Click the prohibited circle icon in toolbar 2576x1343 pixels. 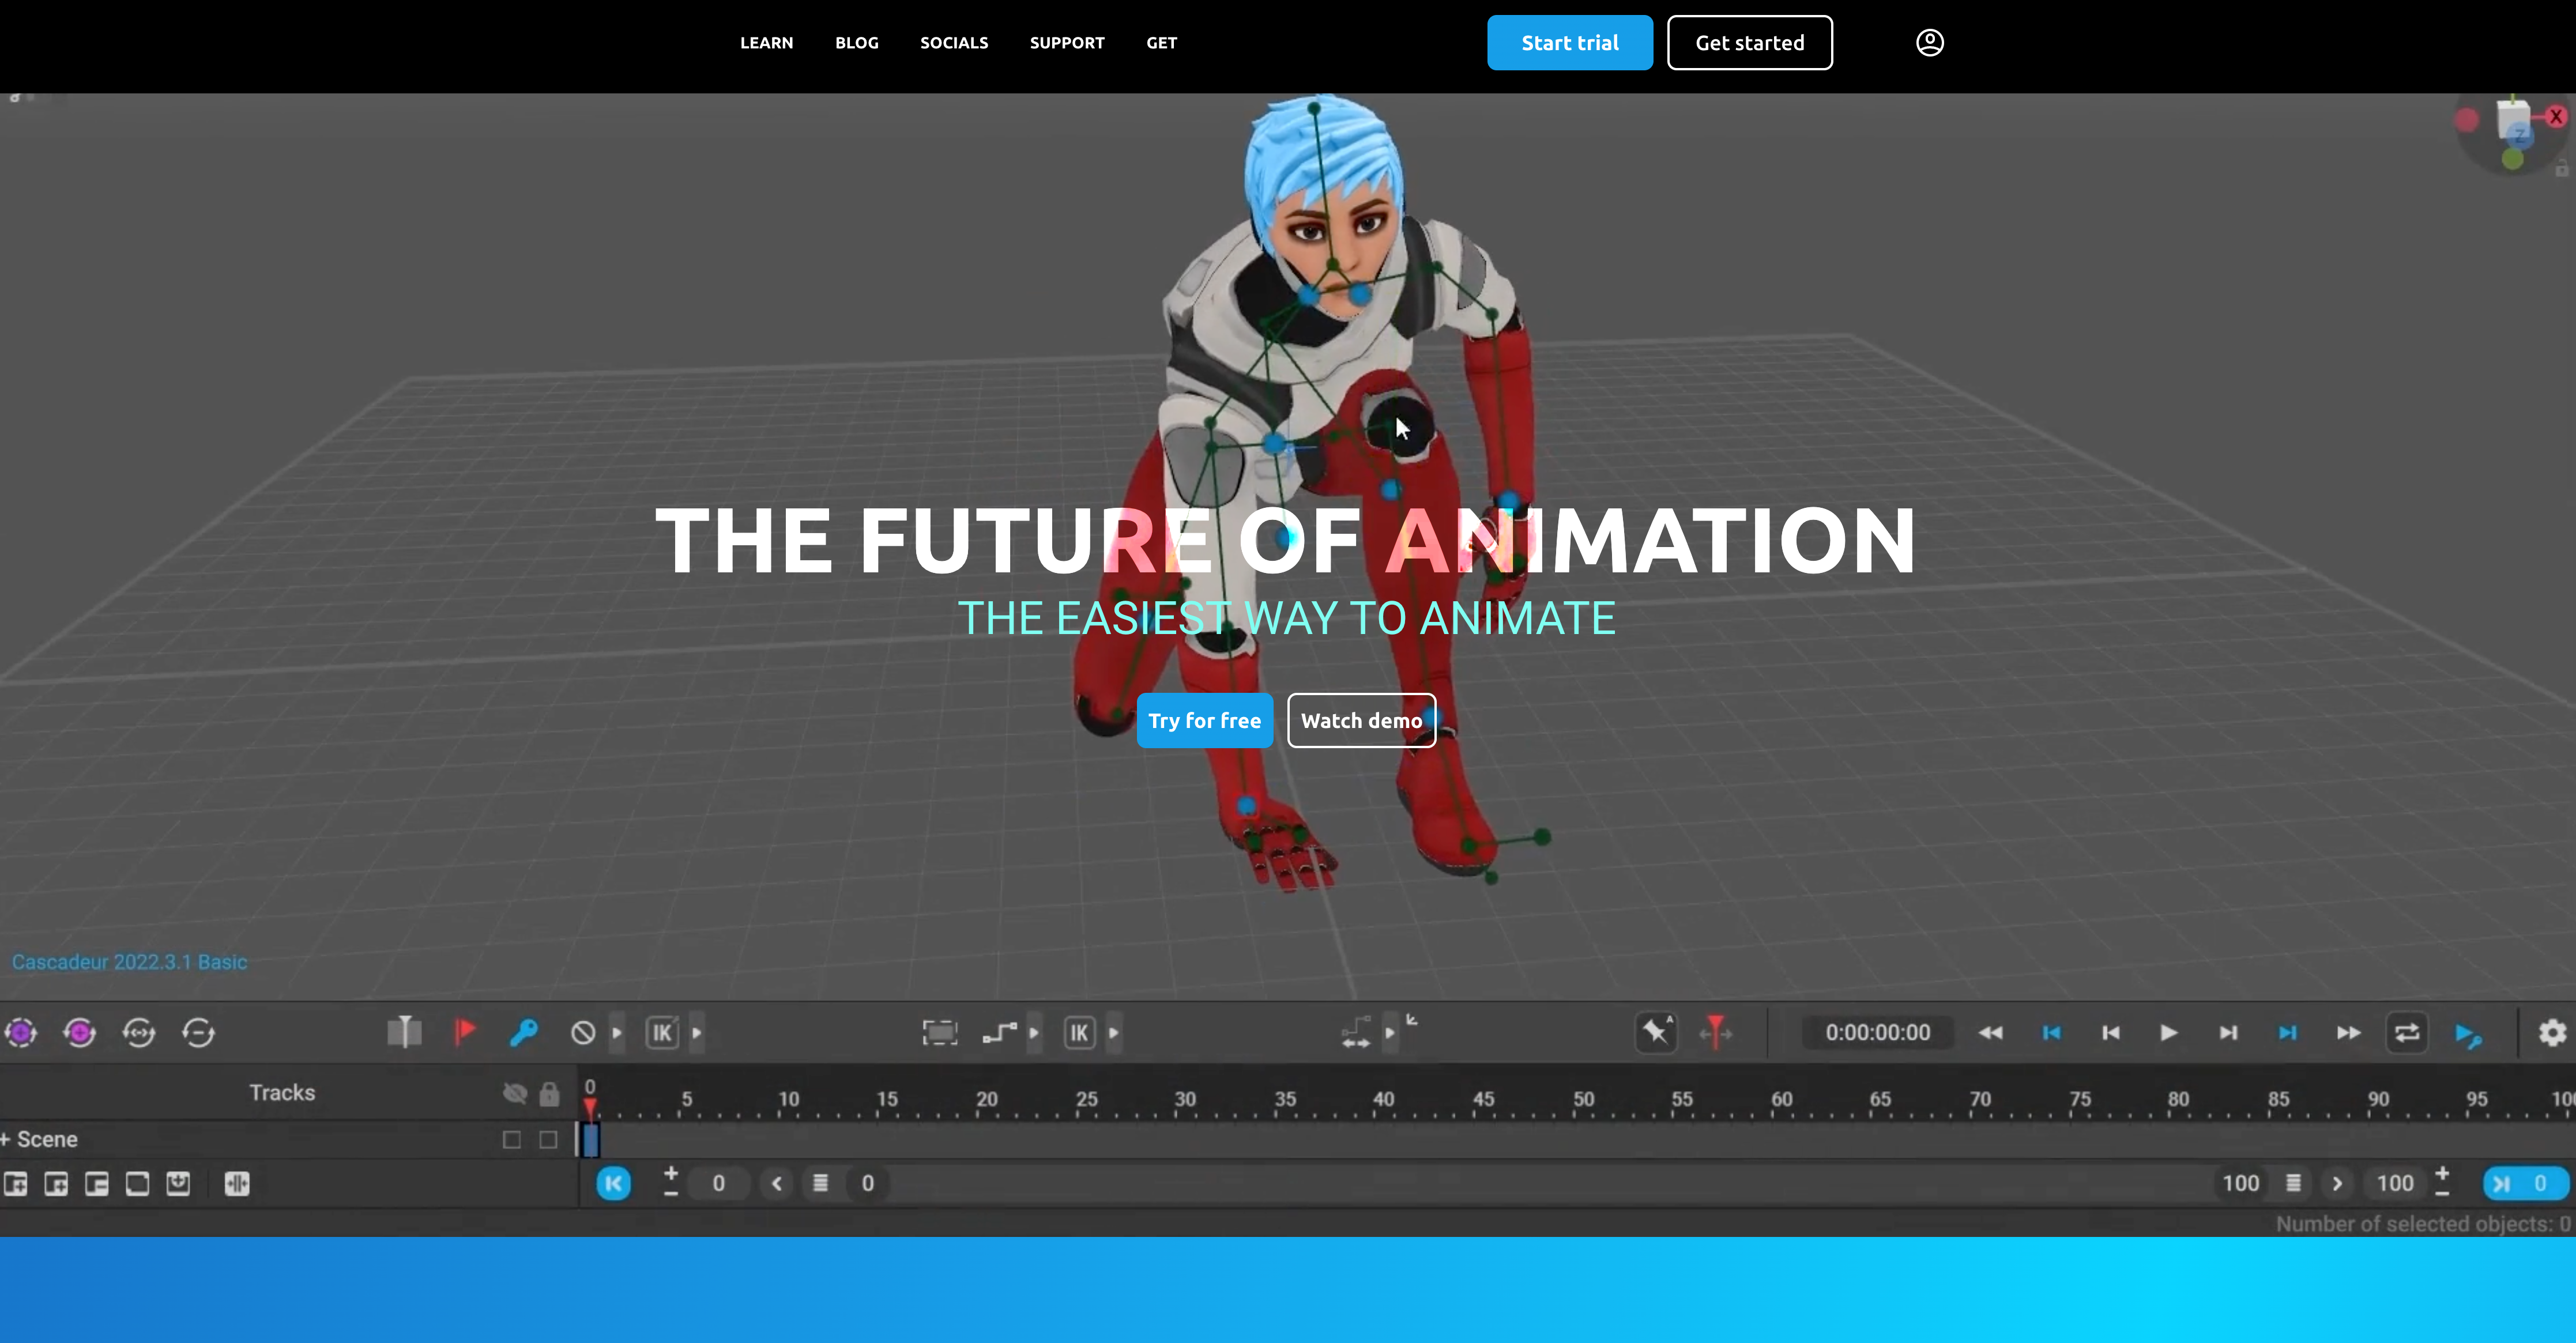tap(583, 1032)
